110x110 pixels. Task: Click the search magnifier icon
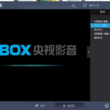coord(74,5)
